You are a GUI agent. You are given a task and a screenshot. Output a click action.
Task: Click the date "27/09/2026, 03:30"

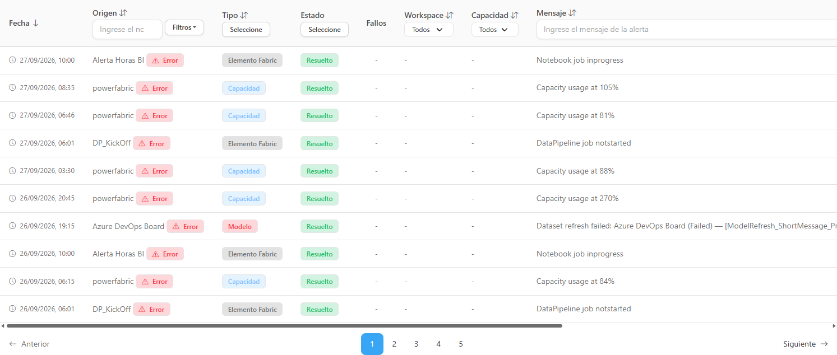coord(47,171)
